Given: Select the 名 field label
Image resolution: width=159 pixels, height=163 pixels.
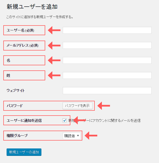Looking at the screenshot, I should click(x=8, y=60).
